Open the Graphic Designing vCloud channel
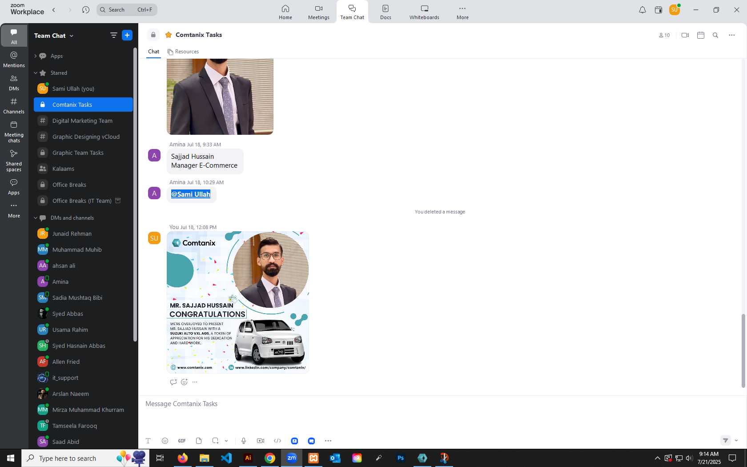747x467 pixels. pyautogui.click(x=84, y=137)
